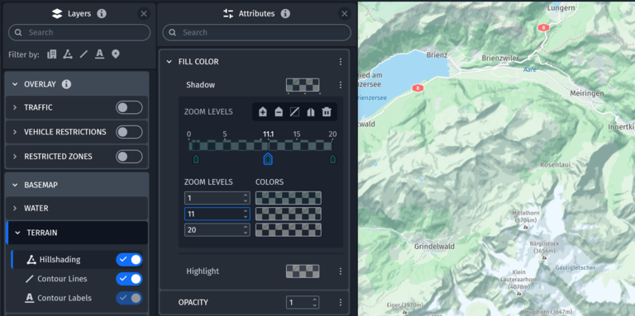Turn off the Hillshading toggle
Viewport: 635px width, 316px height.
[129, 260]
